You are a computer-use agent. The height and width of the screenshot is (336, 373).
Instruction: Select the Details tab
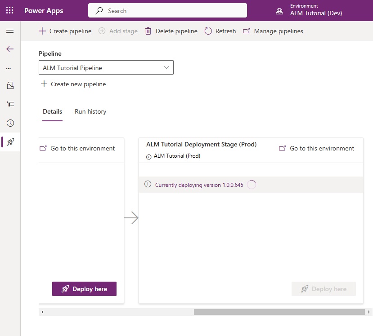[52, 111]
